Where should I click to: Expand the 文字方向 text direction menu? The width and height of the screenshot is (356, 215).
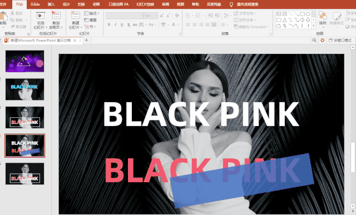(x=245, y=13)
